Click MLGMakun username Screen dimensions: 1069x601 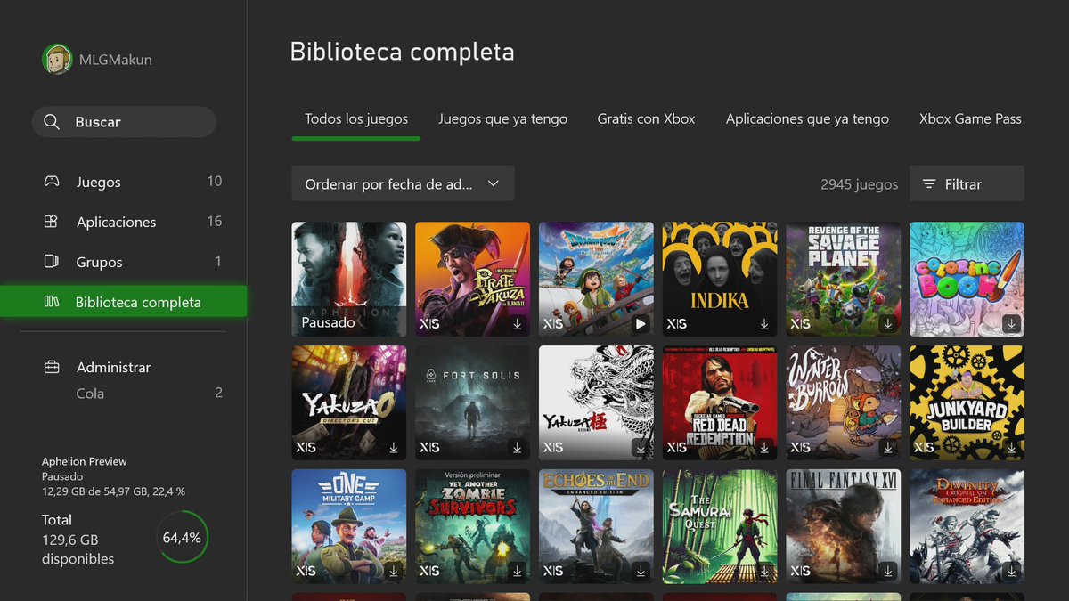(116, 60)
